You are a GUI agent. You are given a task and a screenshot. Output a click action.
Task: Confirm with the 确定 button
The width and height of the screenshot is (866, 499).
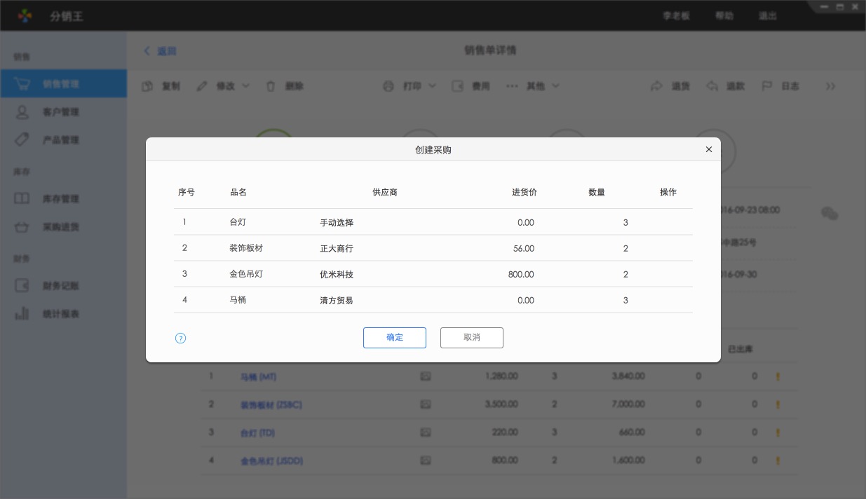click(394, 338)
